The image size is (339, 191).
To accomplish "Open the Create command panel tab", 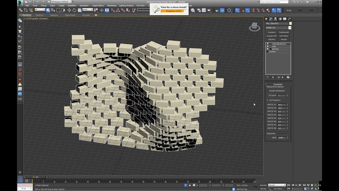I will coord(266,19).
